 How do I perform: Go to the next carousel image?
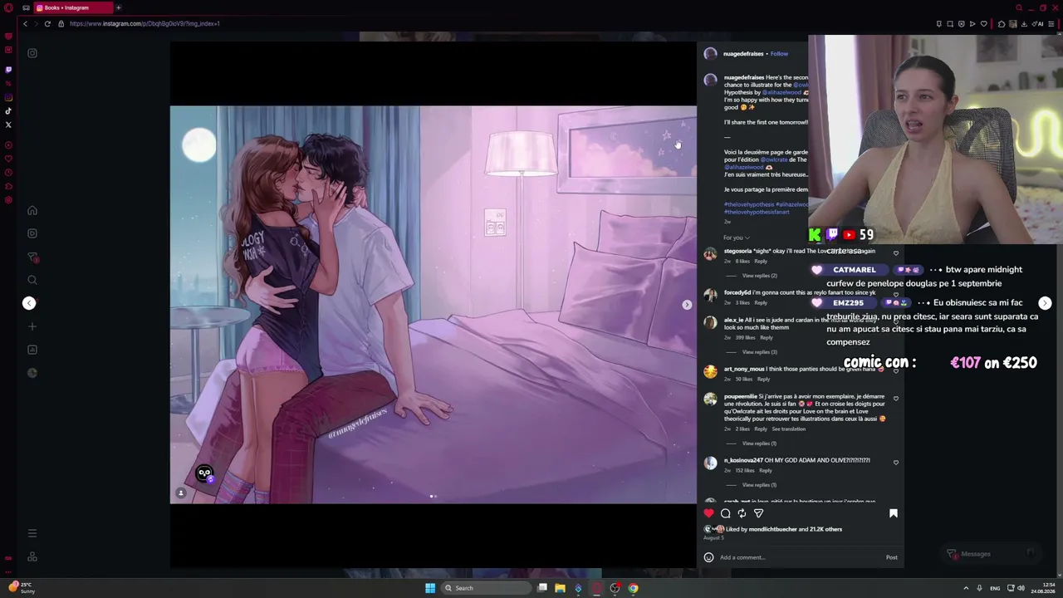(x=687, y=305)
